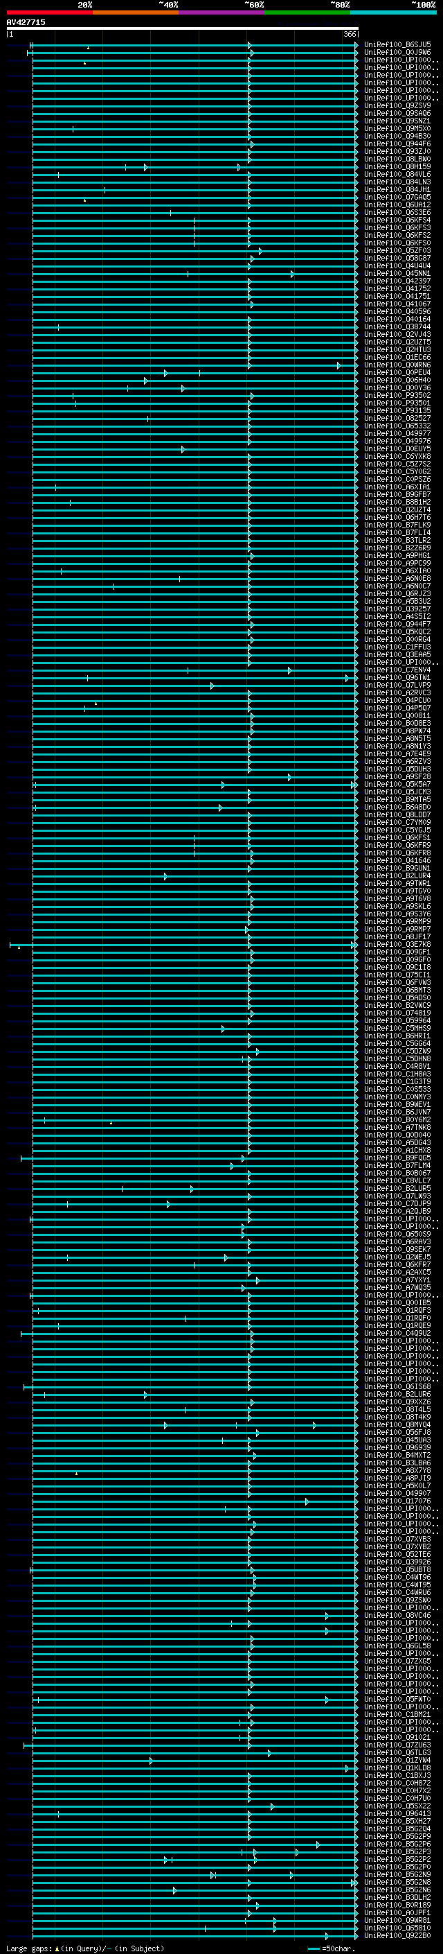Click the white query sequence bar
This screenshot has height=1954, width=443.
[x=183, y=28]
